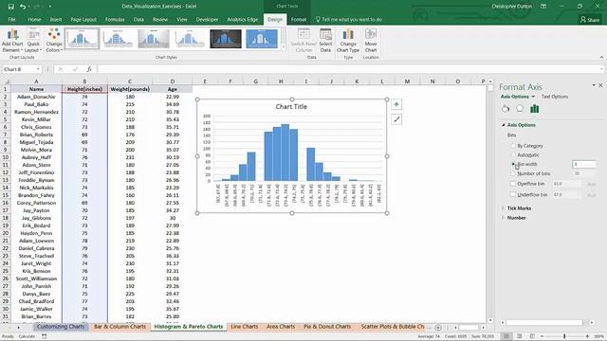Click the New sheet plus icon

pos(438,327)
